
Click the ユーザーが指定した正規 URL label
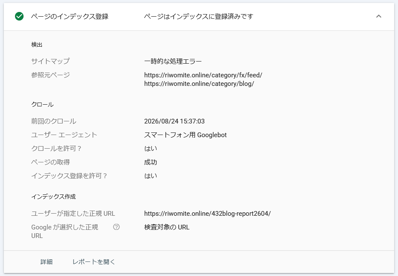pyautogui.click(x=73, y=214)
